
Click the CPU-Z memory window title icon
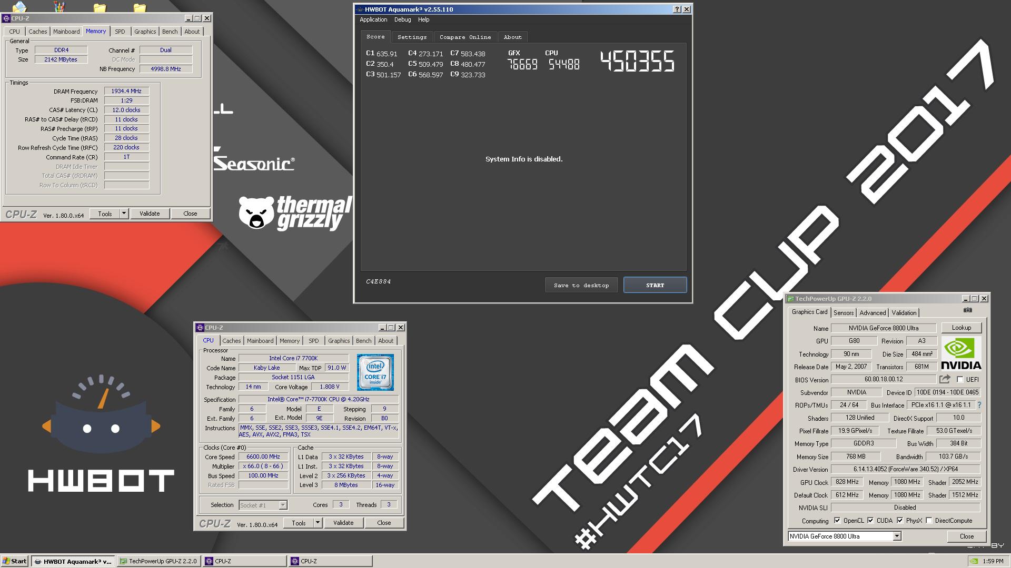[6, 18]
